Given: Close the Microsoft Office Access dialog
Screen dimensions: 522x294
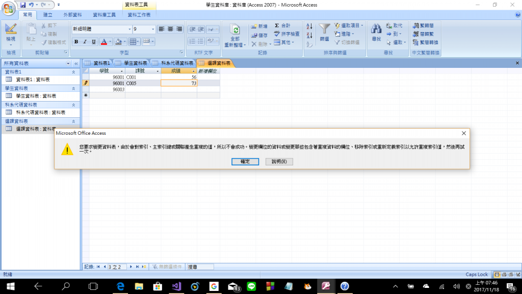Looking at the screenshot, I should click(x=464, y=133).
